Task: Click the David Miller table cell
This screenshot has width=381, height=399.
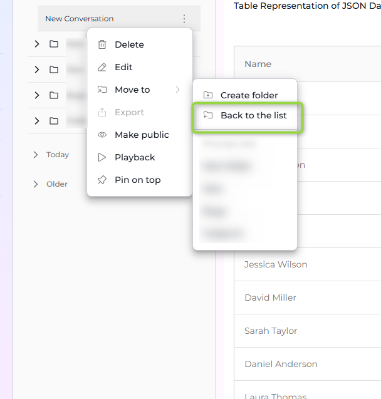Action: click(x=308, y=298)
